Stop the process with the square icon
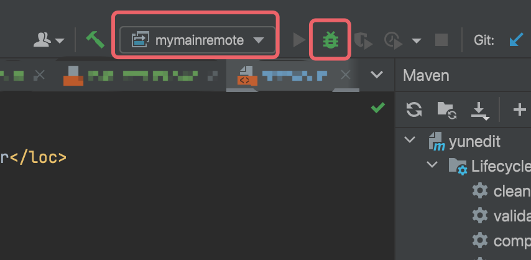The height and width of the screenshot is (260, 531). coord(441,40)
